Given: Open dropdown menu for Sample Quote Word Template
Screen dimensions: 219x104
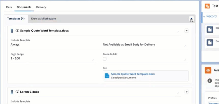Looking at the screenshot, I should [186, 31].
